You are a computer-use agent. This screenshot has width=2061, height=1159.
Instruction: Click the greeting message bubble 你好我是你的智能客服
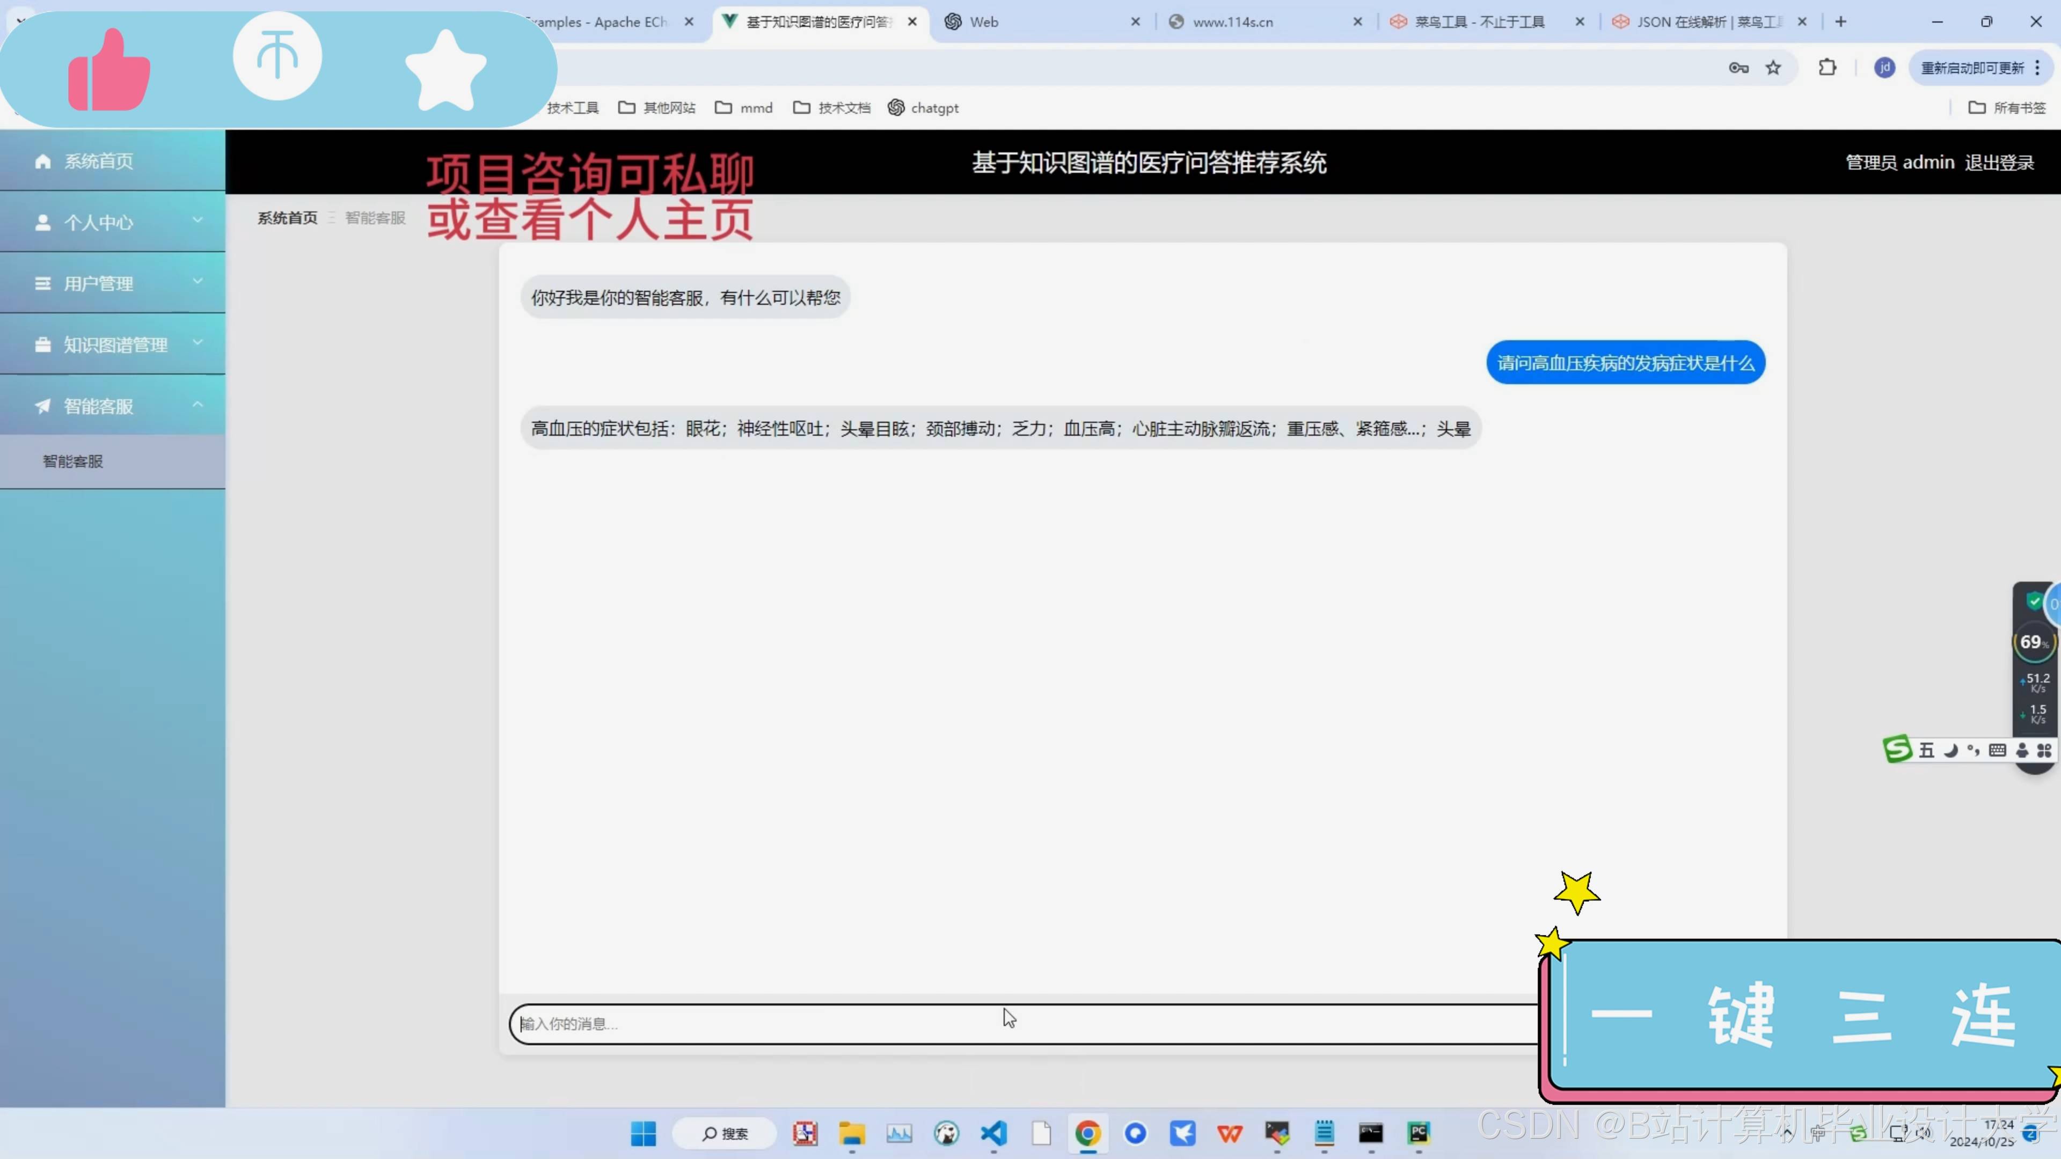(x=686, y=298)
